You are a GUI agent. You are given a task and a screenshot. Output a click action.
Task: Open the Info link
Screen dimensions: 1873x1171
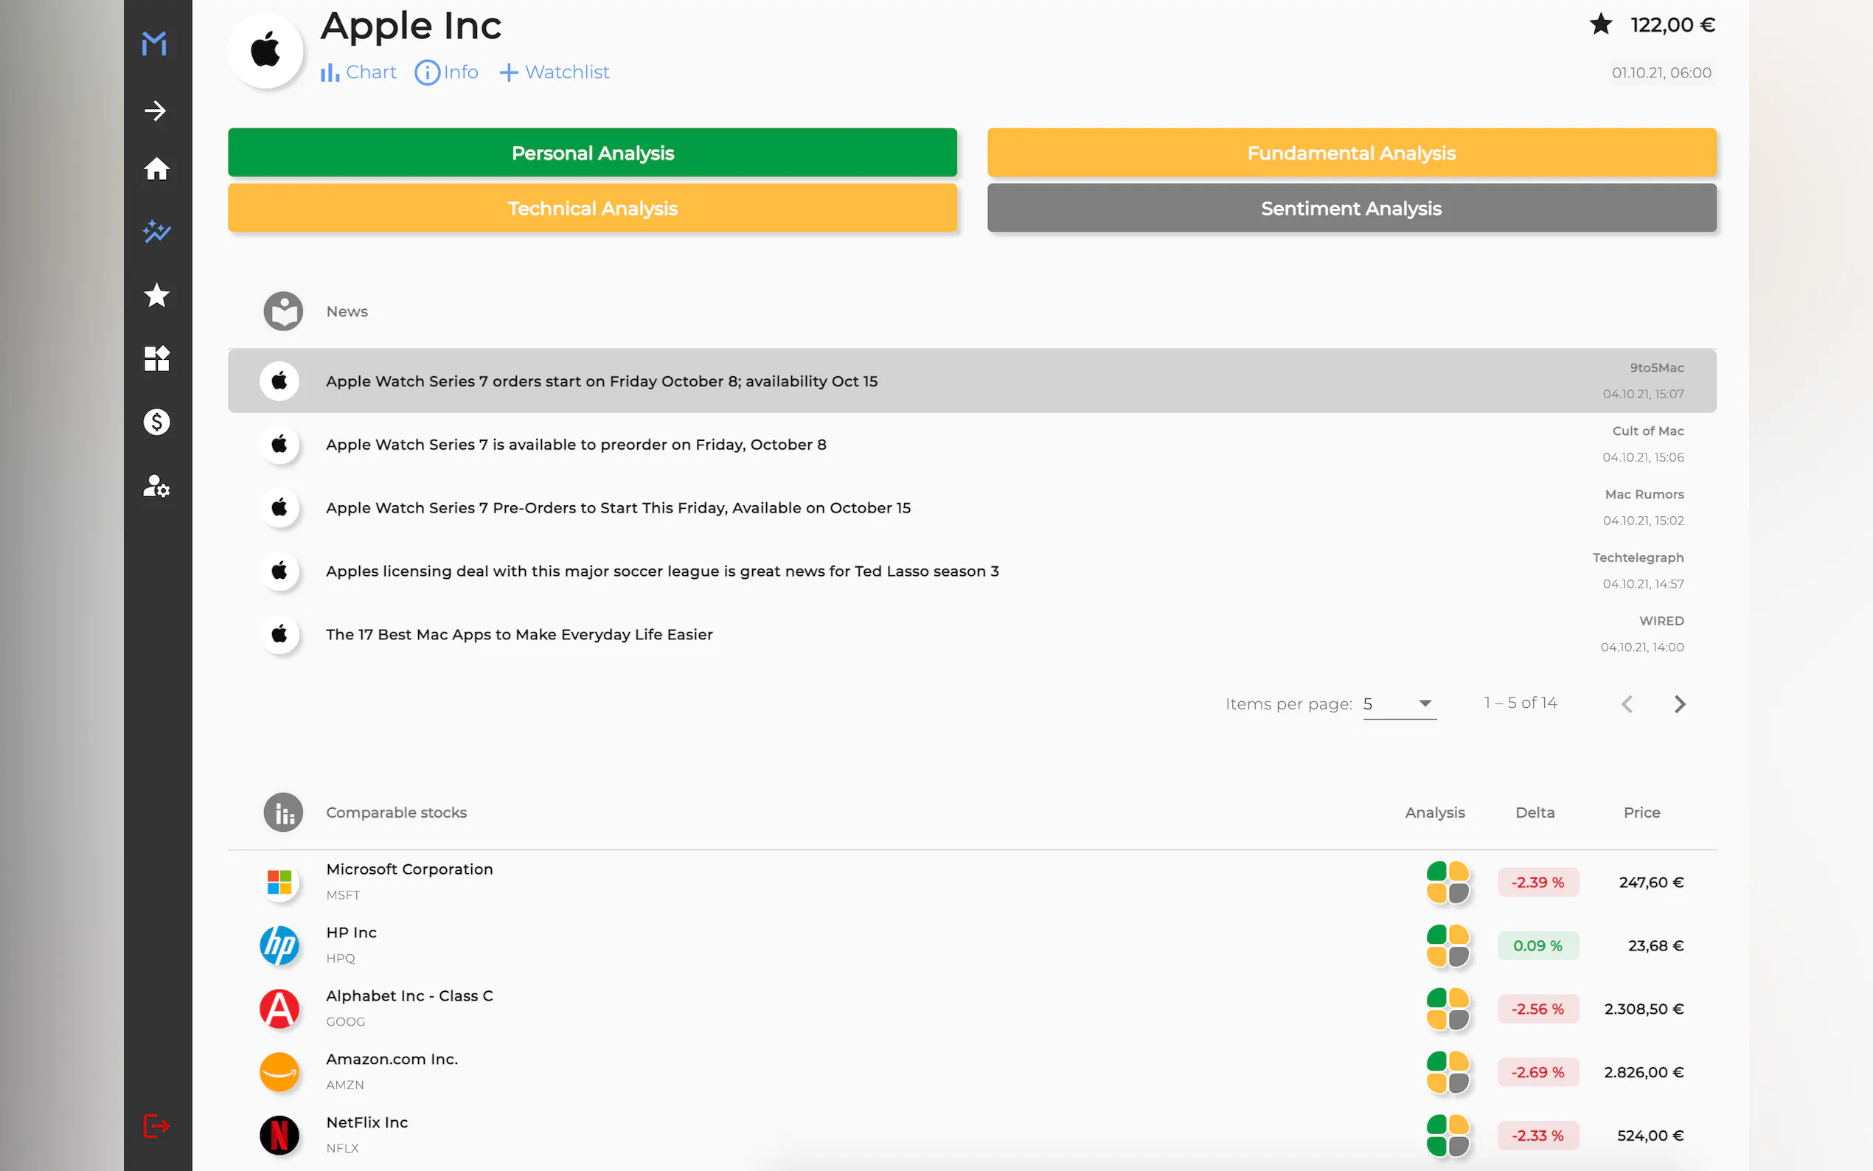coord(447,72)
